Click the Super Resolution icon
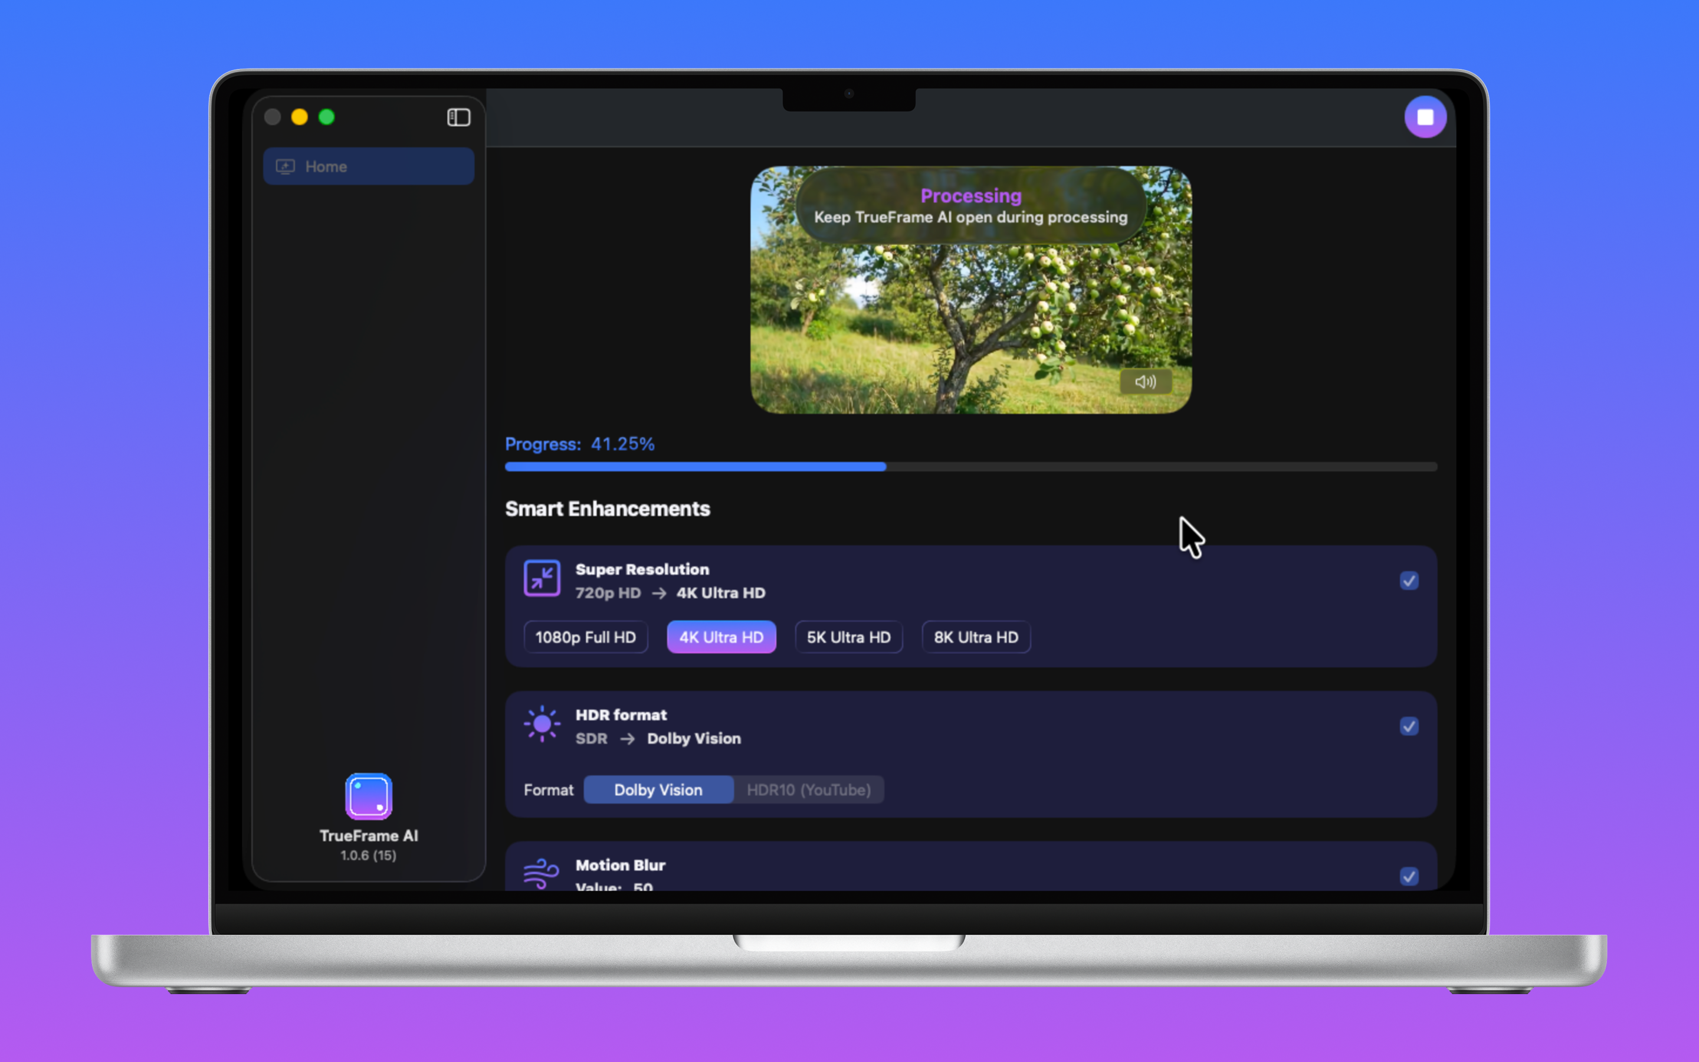Viewport: 1699px width, 1062px height. [x=542, y=578]
